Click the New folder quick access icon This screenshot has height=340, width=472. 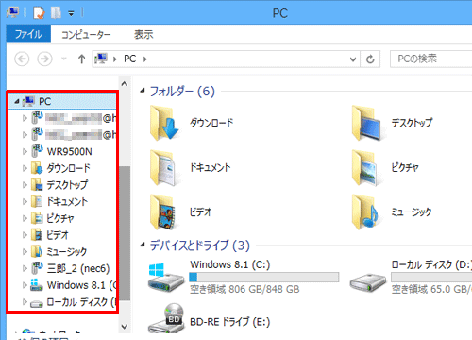[56, 13]
